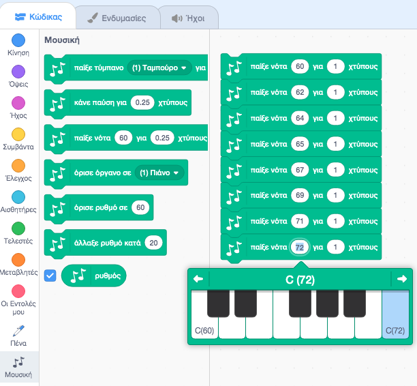
Task: Select the Όψεις (Looks) category circle
Action: pos(19,72)
